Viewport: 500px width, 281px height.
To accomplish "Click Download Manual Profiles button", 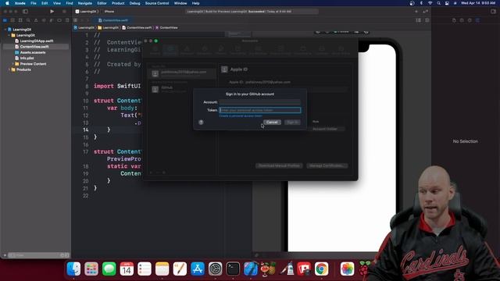I will pos(279,165).
